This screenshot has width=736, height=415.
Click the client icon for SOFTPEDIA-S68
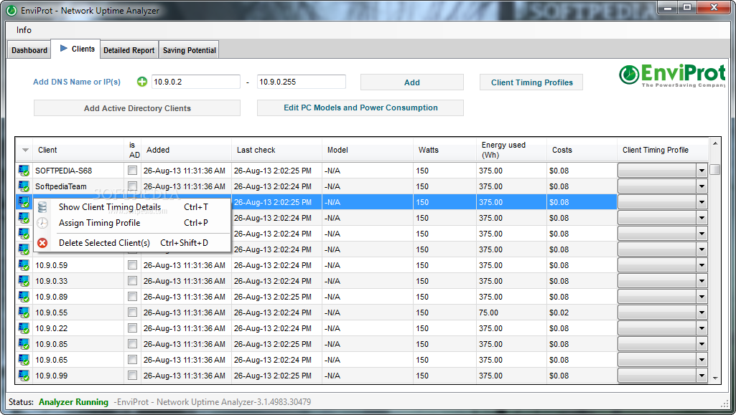click(x=24, y=171)
